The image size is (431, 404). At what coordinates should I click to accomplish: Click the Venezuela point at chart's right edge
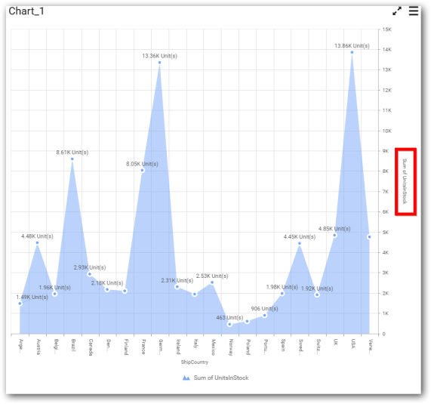[369, 237]
